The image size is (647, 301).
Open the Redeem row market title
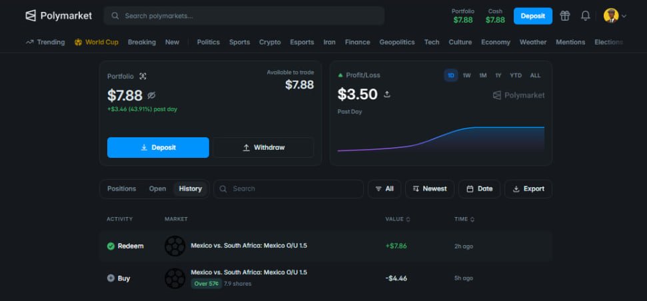coord(249,246)
